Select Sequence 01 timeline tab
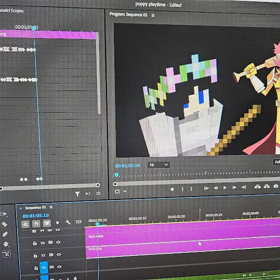 (35, 207)
